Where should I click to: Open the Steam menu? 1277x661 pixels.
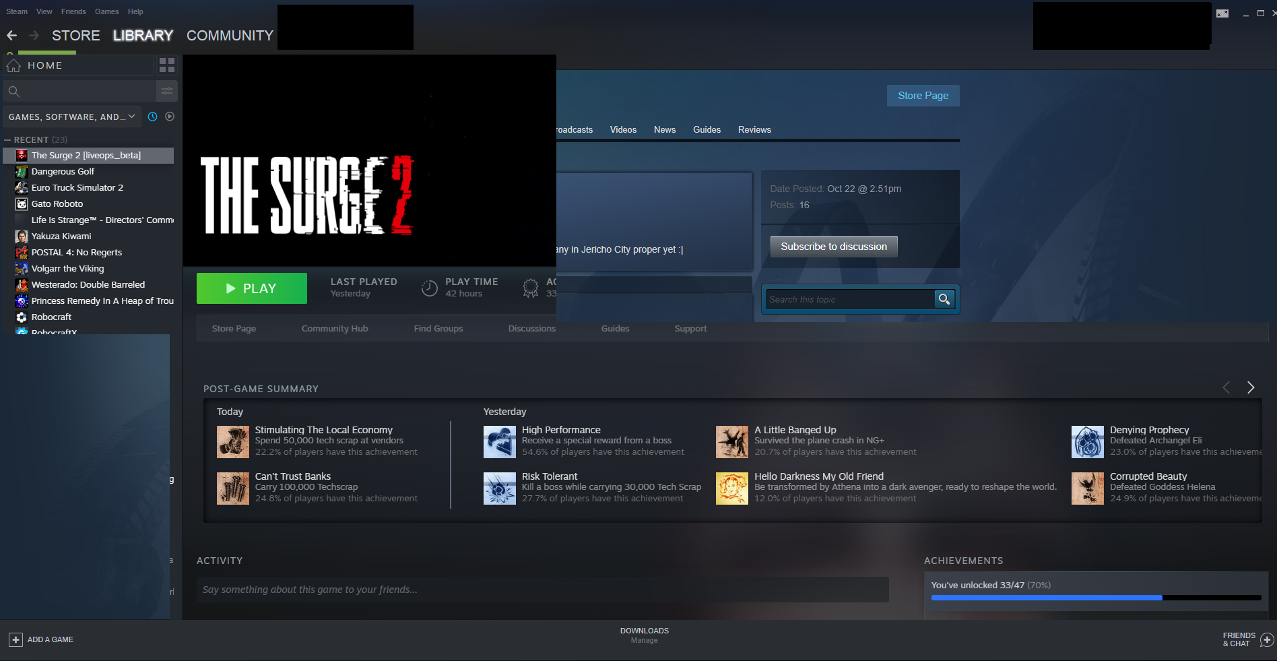click(17, 11)
